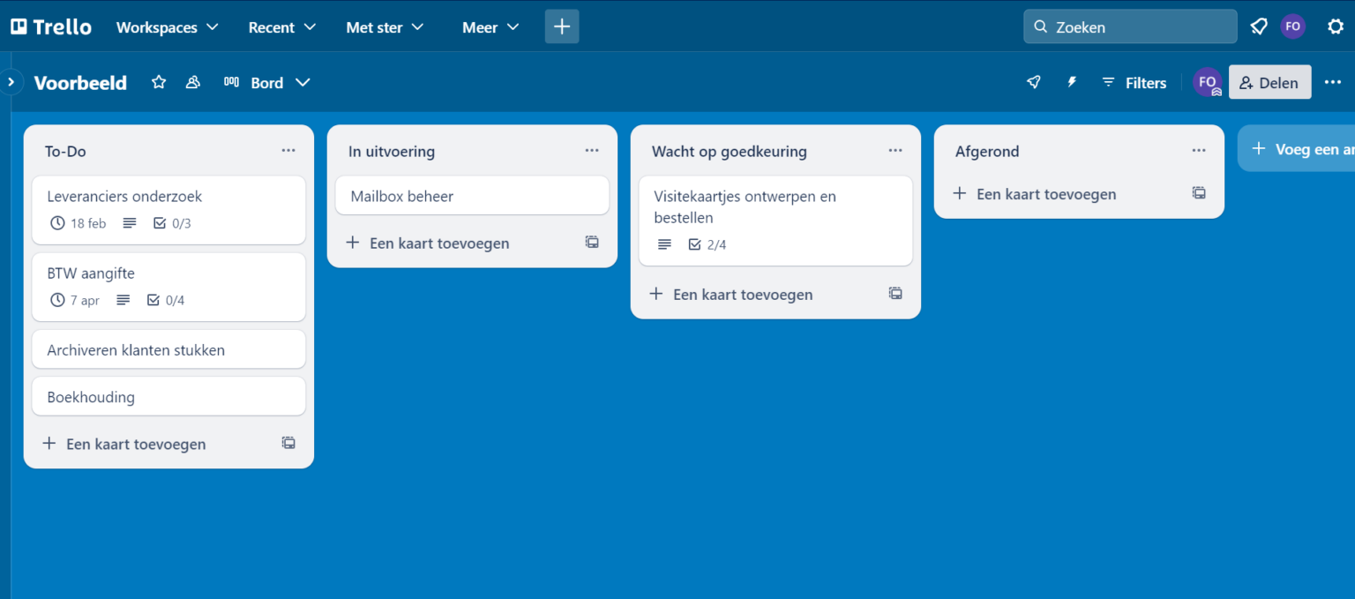Expand the Workspaces dropdown
This screenshot has height=599, width=1355.
167,27
